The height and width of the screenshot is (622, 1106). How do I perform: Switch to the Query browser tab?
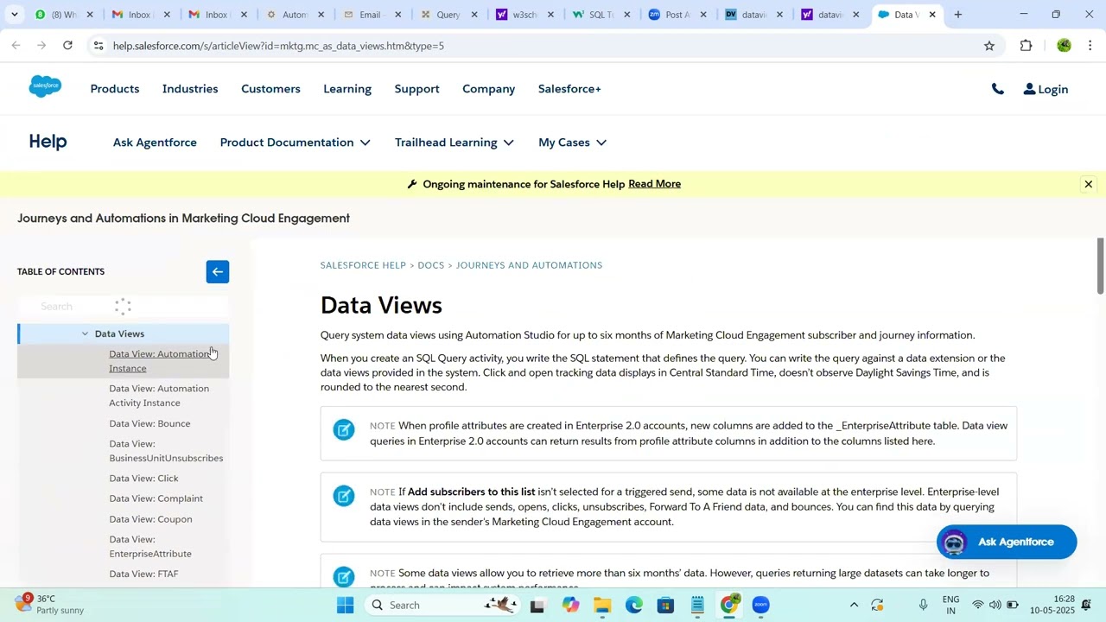(x=449, y=15)
